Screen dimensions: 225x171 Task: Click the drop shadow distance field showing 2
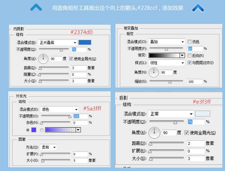pos(196,143)
